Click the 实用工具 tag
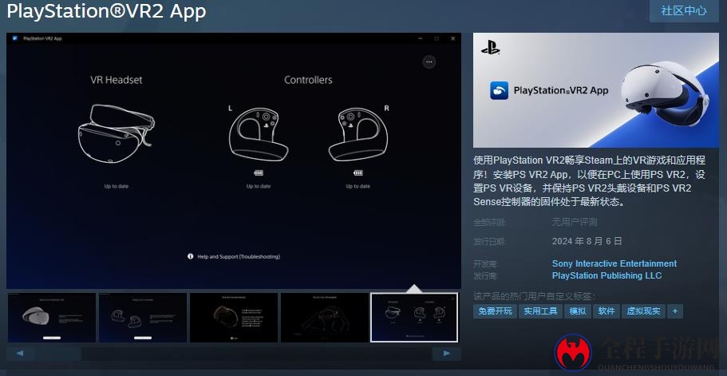This screenshot has height=376, width=727. click(x=540, y=311)
